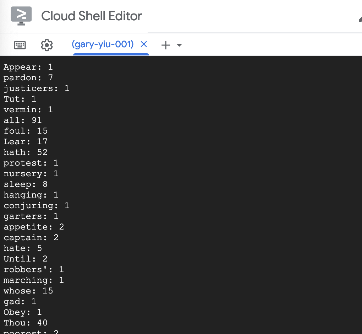Switch to the (gary-yiu-001) tab
The width and height of the screenshot is (362, 334).
click(x=103, y=44)
